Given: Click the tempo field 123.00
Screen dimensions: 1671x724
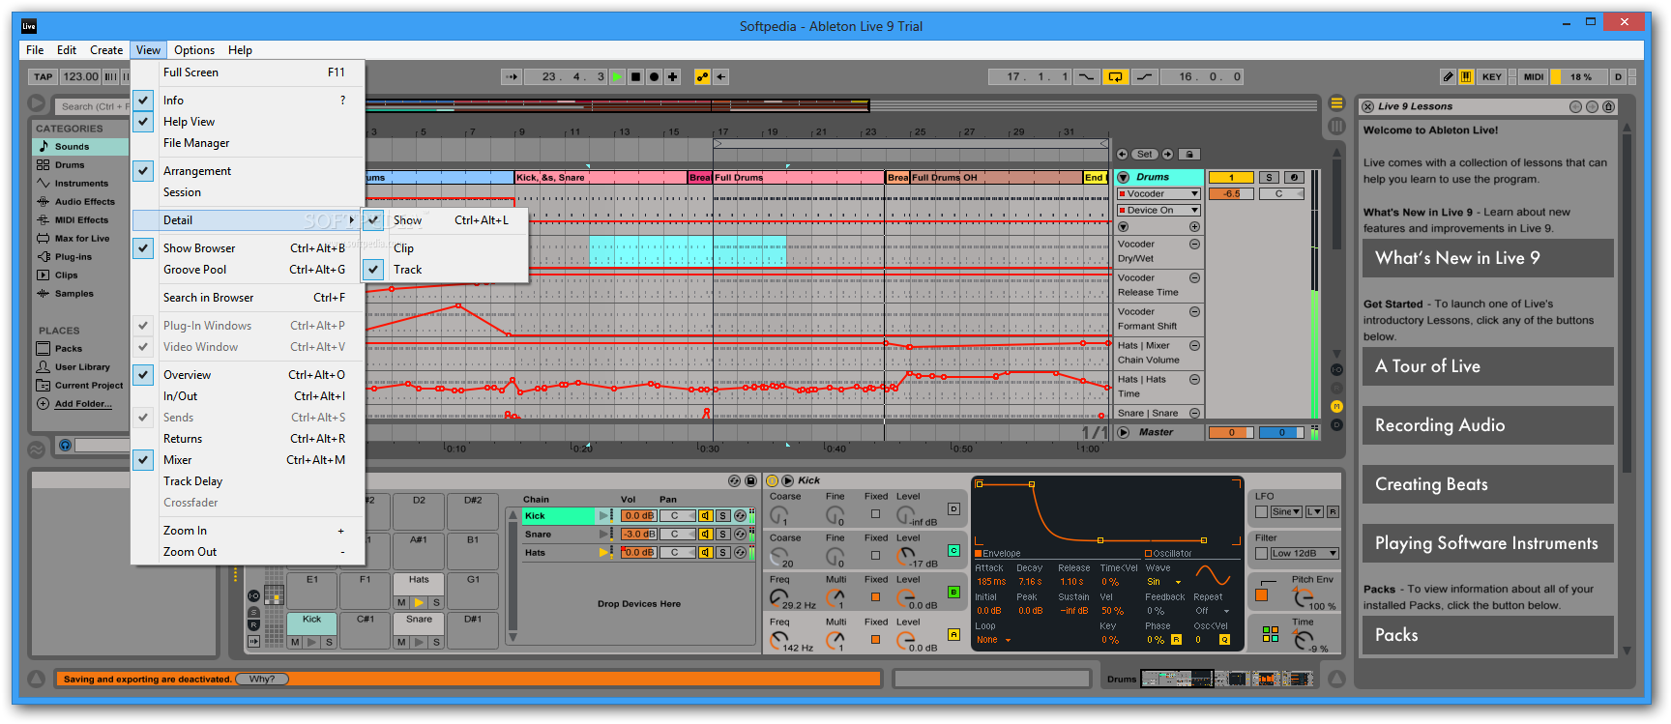Looking at the screenshot, I should click(x=80, y=76).
